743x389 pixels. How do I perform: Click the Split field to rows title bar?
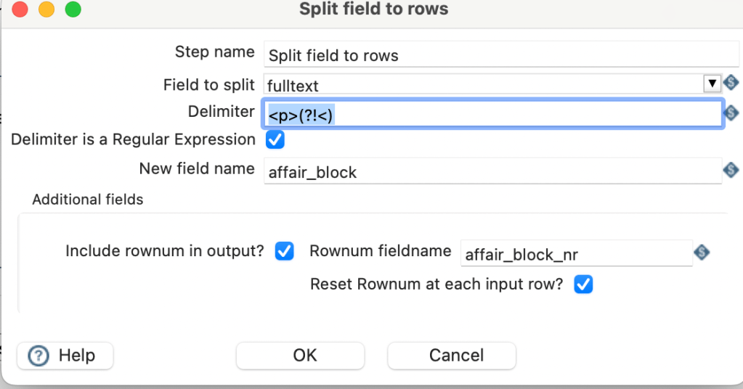373,10
